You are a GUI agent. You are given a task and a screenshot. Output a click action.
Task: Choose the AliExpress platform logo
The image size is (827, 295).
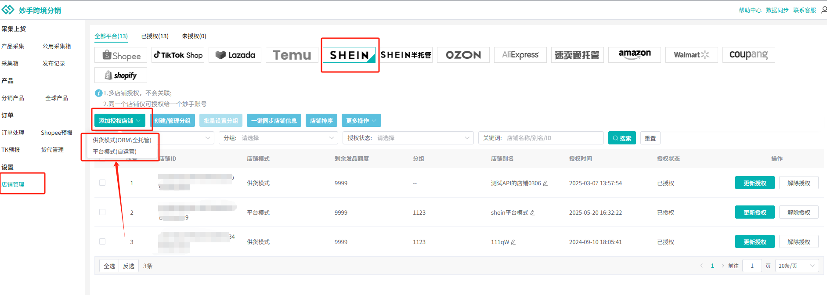click(x=520, y=55)
